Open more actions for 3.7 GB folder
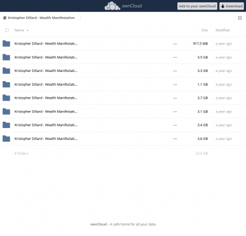The image size is (246, 236). click(175, 98)
